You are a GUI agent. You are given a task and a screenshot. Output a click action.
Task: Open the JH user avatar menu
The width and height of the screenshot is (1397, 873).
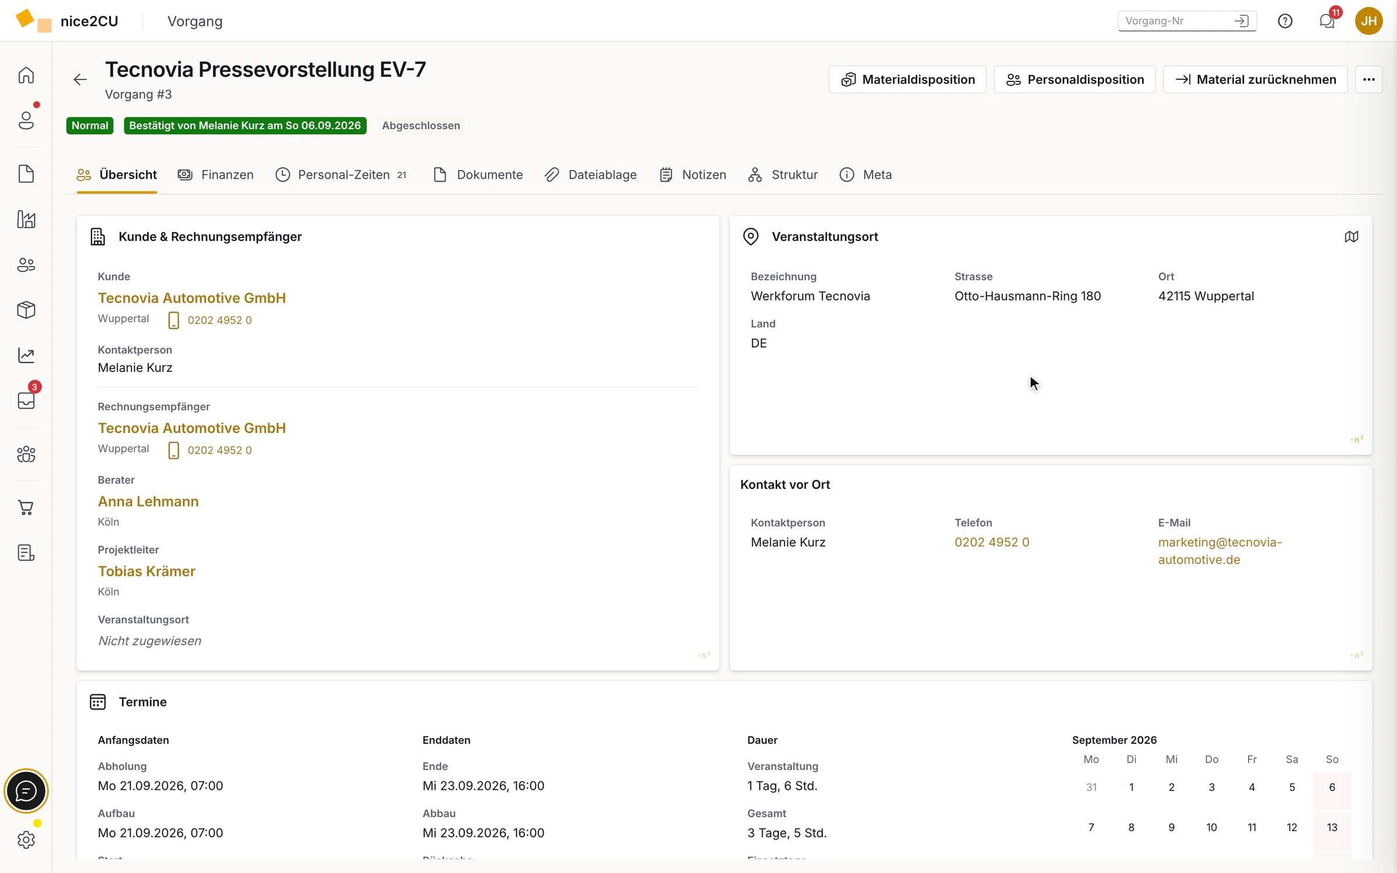point(1369,21)
